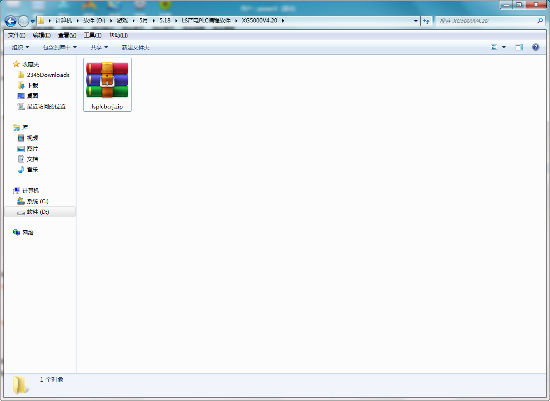550x401 pixels.
Task: Open change view options dropdown arrow
Action: (504, 47)
